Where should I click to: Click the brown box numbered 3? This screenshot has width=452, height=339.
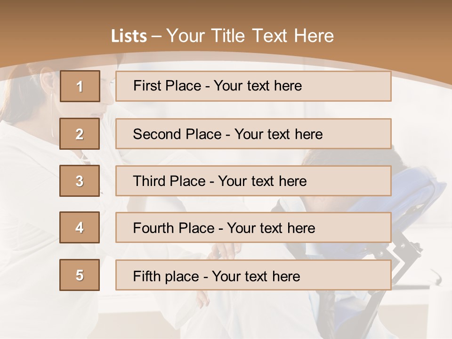pos(80,181)
